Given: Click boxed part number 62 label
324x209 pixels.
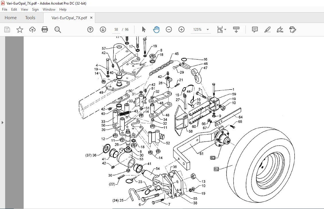Looking at the screenshot, I should [216, 169].
